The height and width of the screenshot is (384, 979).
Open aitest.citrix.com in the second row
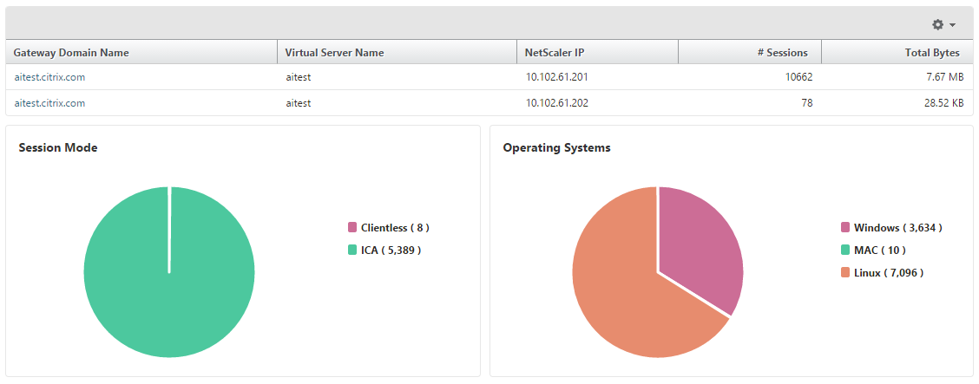click(x=49, y=103)
